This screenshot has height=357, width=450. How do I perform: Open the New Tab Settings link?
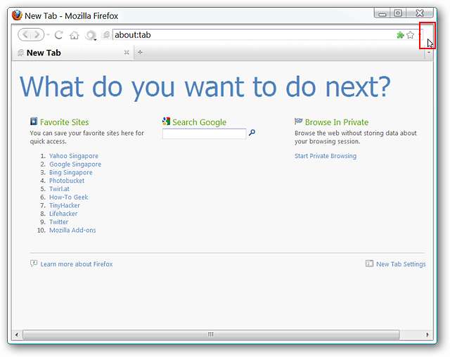click(401, 264)
